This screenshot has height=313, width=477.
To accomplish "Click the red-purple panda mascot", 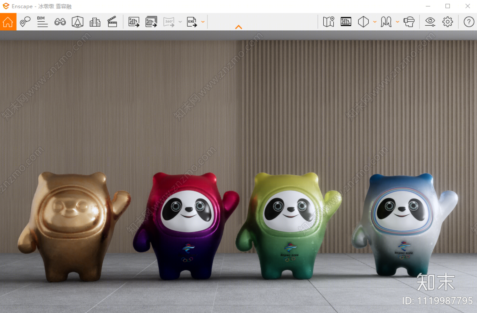I will coord(187,226).
